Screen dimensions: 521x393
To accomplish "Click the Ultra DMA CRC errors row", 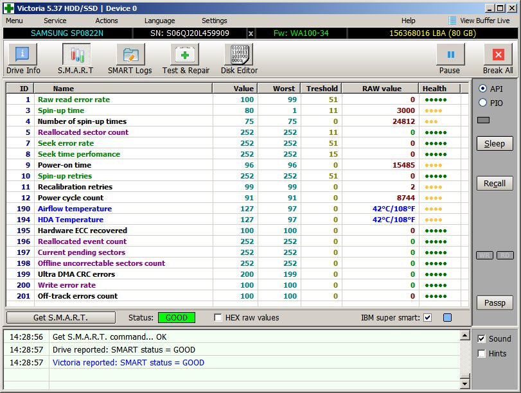I will (237, 274).
